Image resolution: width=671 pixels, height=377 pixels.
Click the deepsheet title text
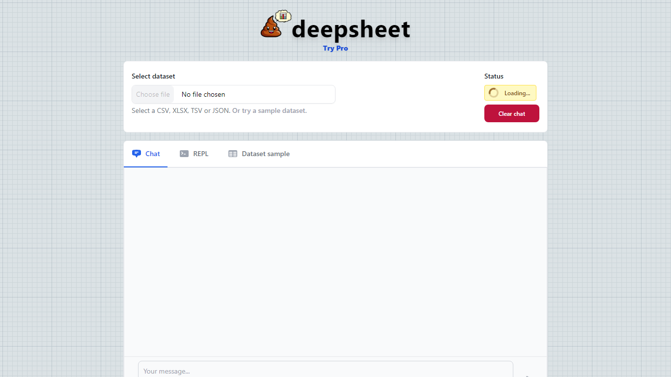coord(351,29)
